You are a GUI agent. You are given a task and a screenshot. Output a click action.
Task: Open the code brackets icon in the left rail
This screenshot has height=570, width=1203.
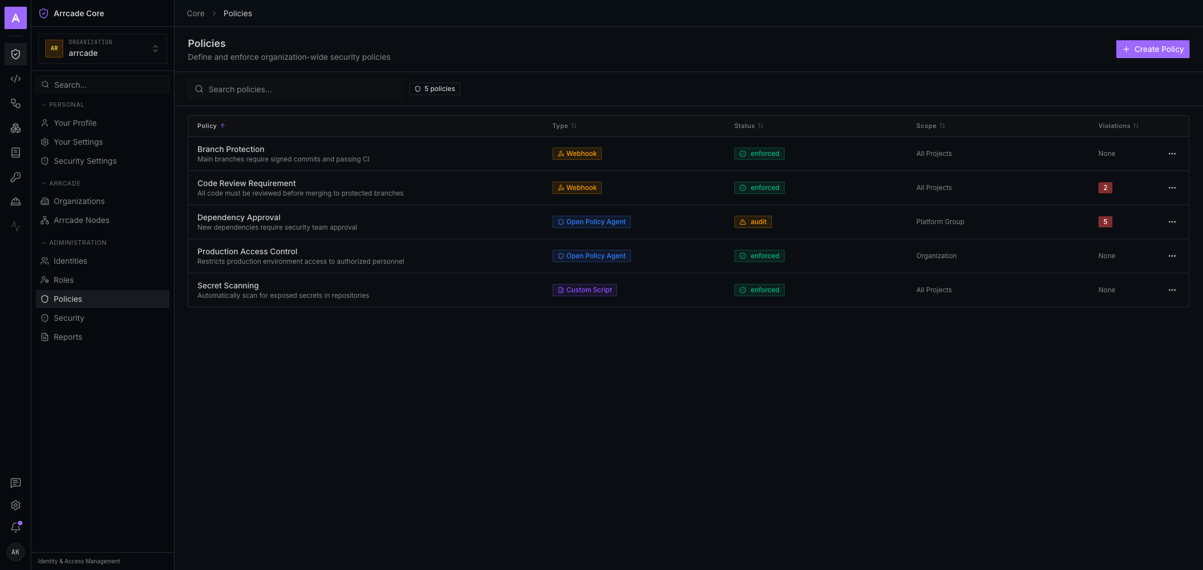point(16,79)
